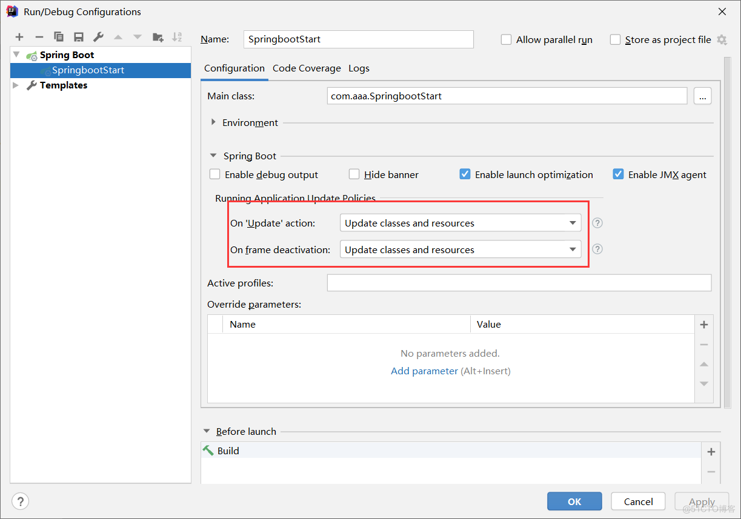This screenshot has height=519, width=741.
Task: Save configuration with floppy disk icon
Action: (78, 38)
